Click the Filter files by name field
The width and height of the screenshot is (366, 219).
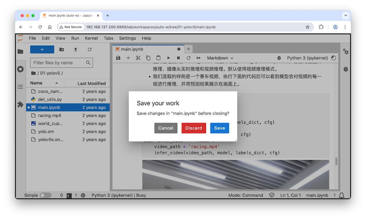[x=58, y=63]
